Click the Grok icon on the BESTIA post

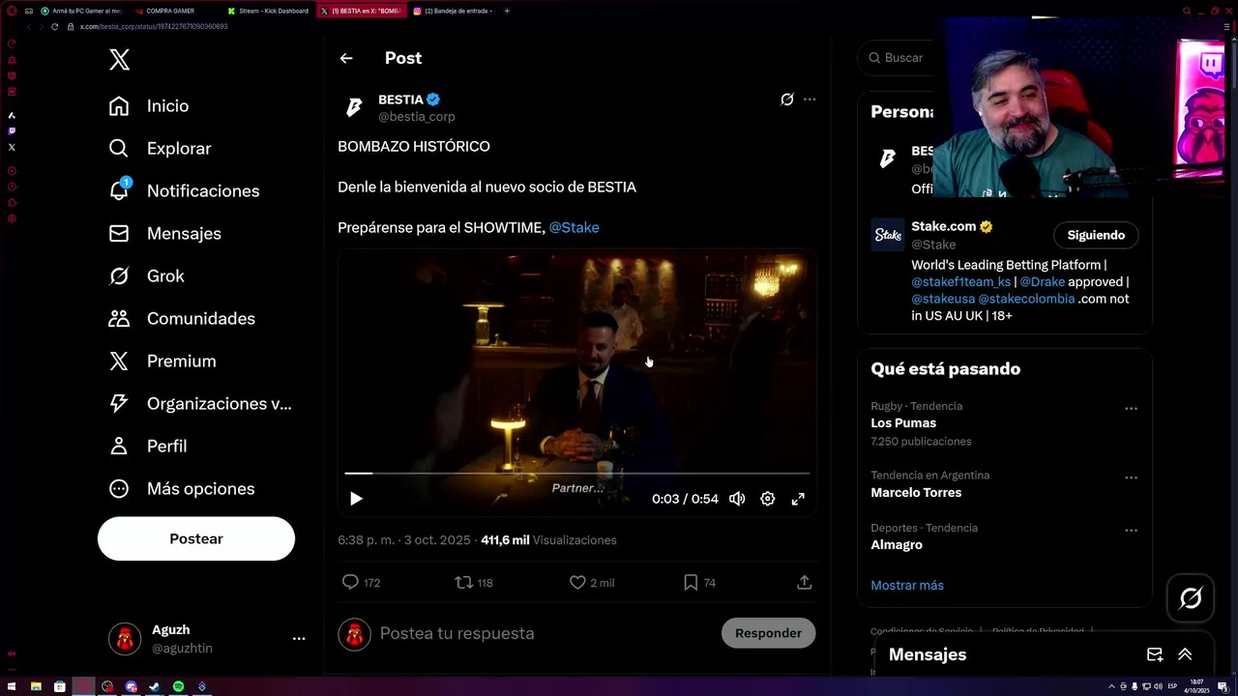787,100
